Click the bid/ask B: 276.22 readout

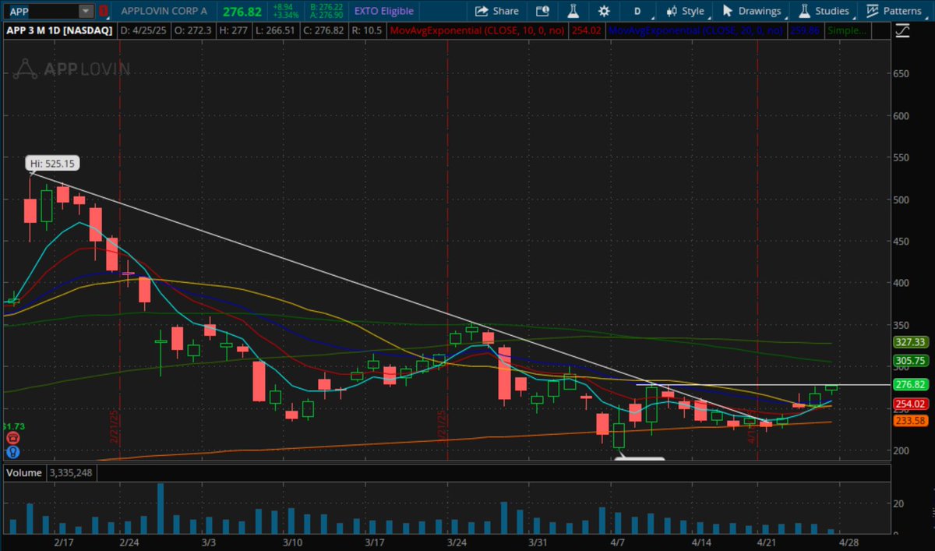325,8
